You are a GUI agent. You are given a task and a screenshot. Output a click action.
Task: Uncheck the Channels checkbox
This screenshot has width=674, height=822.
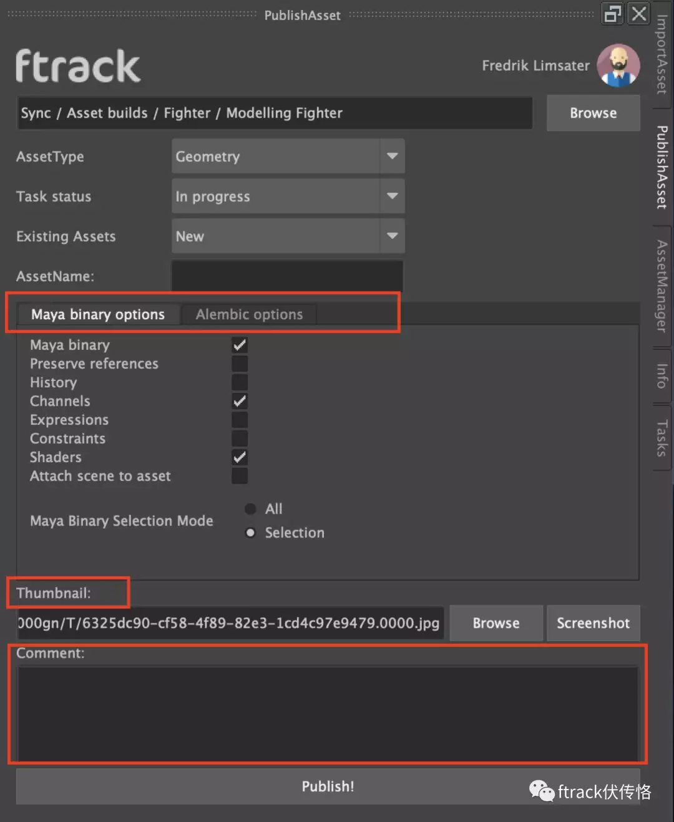pos(240,401)
